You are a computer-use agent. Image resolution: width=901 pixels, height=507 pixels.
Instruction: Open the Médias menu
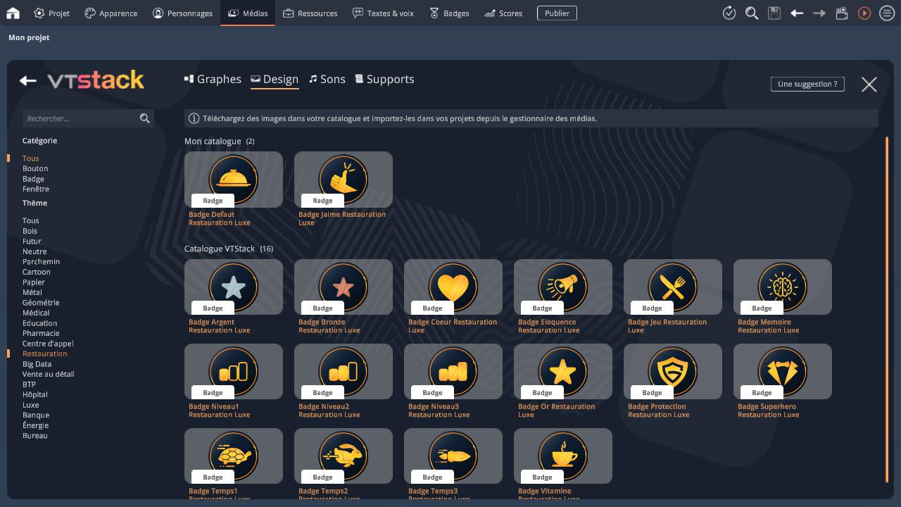click(x=248, y=13)
